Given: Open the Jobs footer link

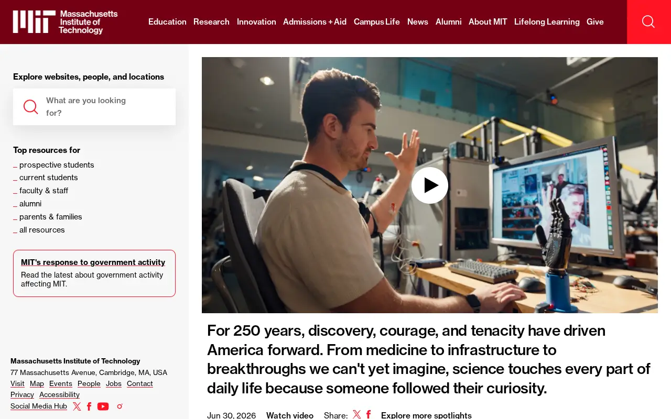Looking at the screenshot, I should (114, 384).
